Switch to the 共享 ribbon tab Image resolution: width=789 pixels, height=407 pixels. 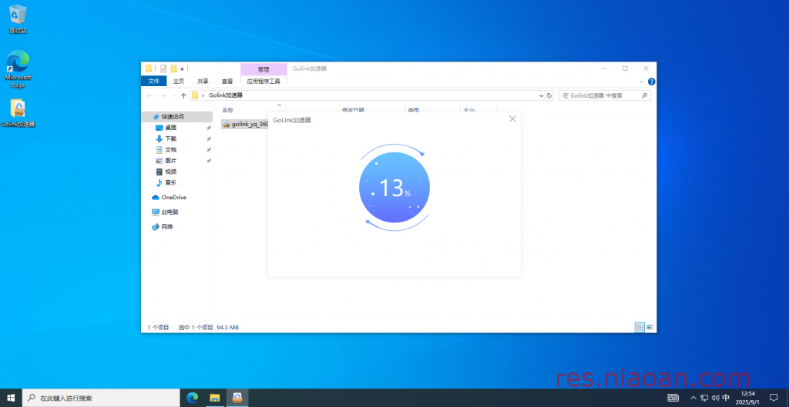[x=203, y=81]
